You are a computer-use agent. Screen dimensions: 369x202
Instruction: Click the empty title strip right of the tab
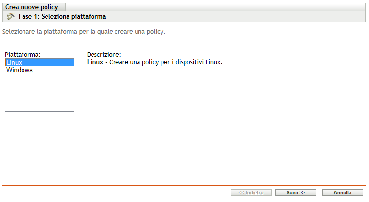pyautogui.click(x=215, y=7)
